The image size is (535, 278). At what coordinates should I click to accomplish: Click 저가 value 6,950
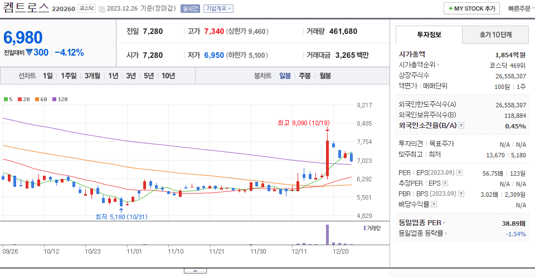214,55
